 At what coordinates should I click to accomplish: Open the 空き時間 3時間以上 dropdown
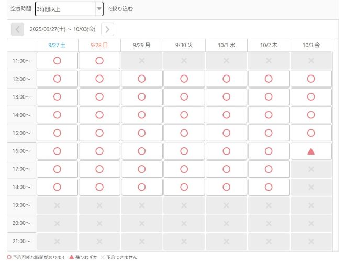(x=65, y=9)
